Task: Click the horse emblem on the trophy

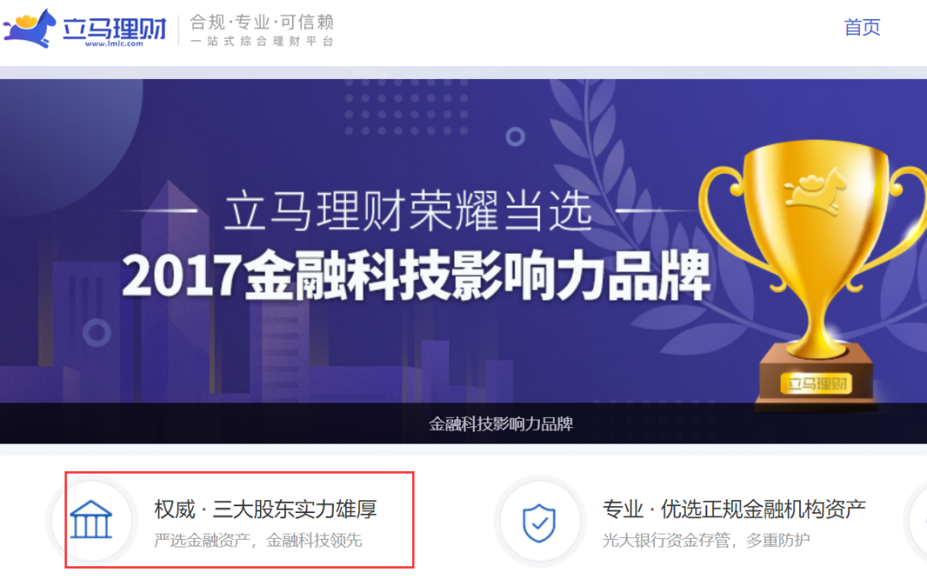Action: coord(815,190)
